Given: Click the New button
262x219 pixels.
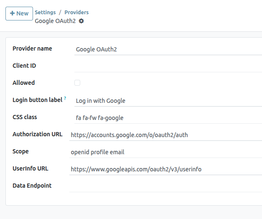Looking at the screenshot, I should [x=19, y=13].
